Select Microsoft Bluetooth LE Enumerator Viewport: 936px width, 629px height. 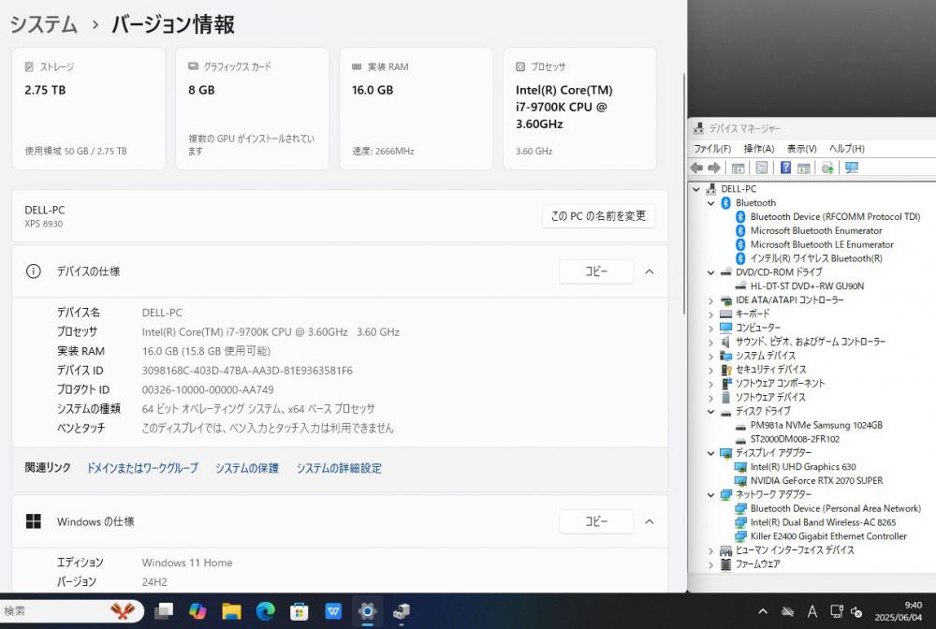point(822,244)
